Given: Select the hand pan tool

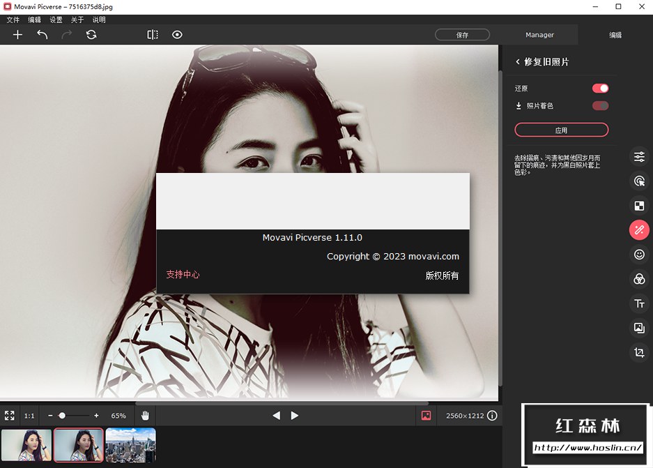Looking at the screenshot, I should [x=145, y=416].
